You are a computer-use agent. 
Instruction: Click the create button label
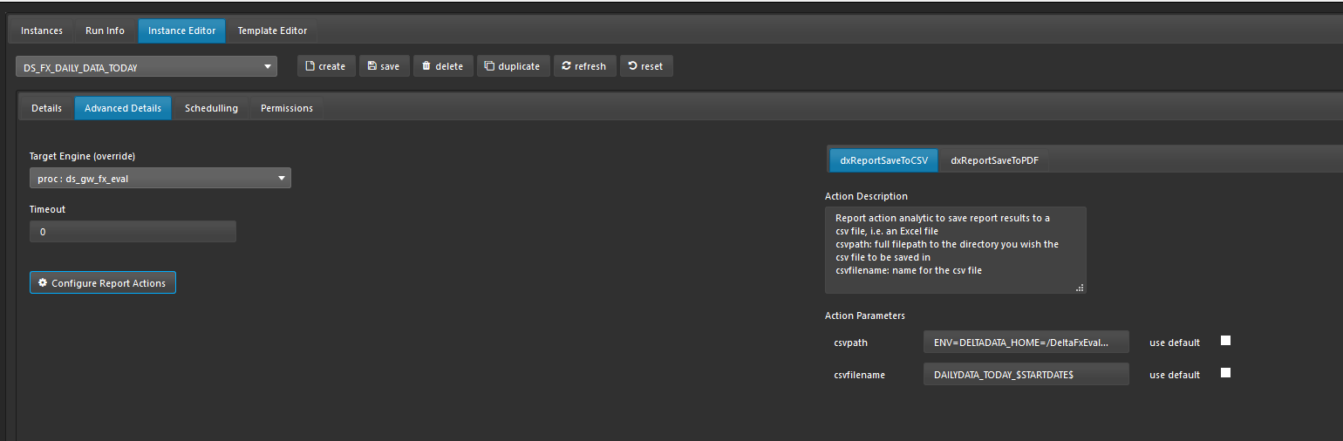tap(331, 66)
